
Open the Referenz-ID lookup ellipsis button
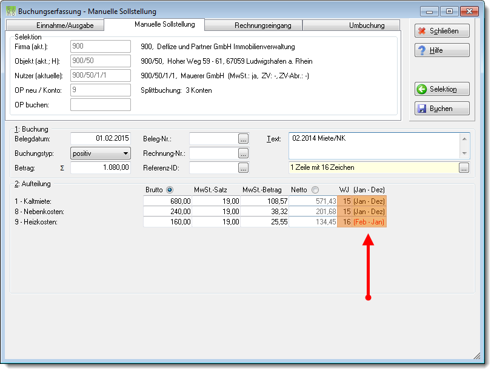[x=243, y=168]
